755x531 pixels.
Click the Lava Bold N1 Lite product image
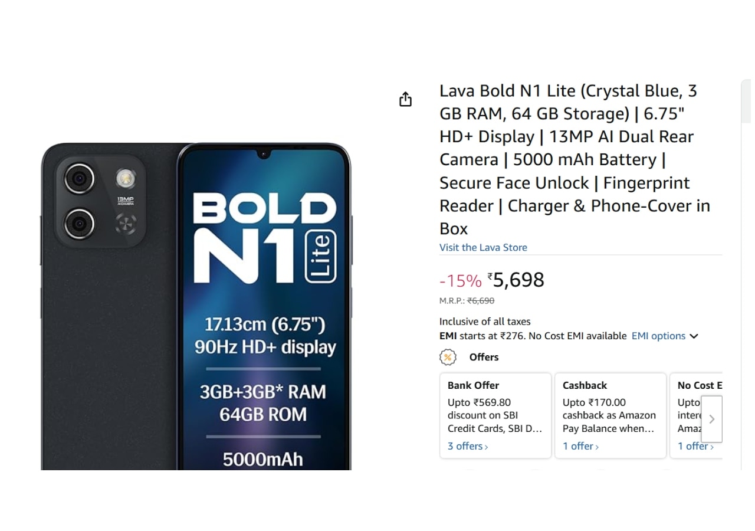tap(196, 306)
